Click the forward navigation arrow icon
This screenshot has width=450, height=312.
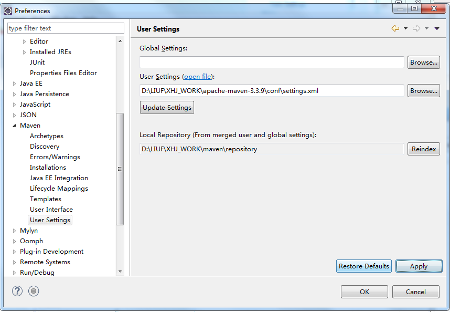click(416, 28)
